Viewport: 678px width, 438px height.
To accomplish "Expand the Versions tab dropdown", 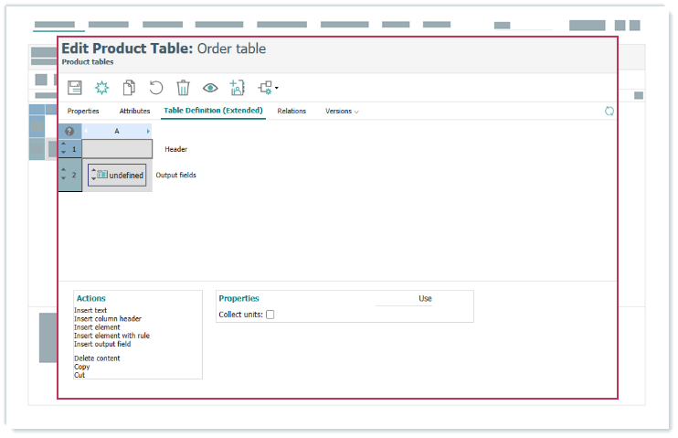I will coord(343,111).
